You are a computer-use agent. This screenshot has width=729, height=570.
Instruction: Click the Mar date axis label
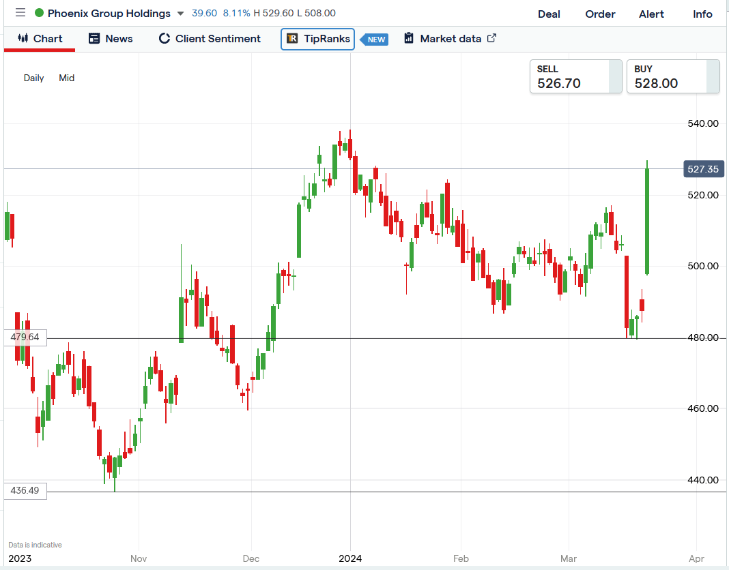[x=568, y=558]
